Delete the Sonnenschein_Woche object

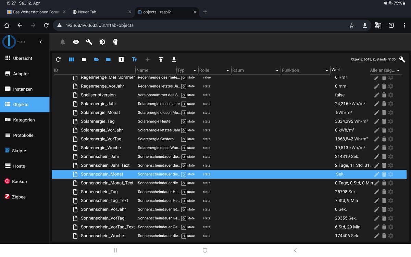384,236
